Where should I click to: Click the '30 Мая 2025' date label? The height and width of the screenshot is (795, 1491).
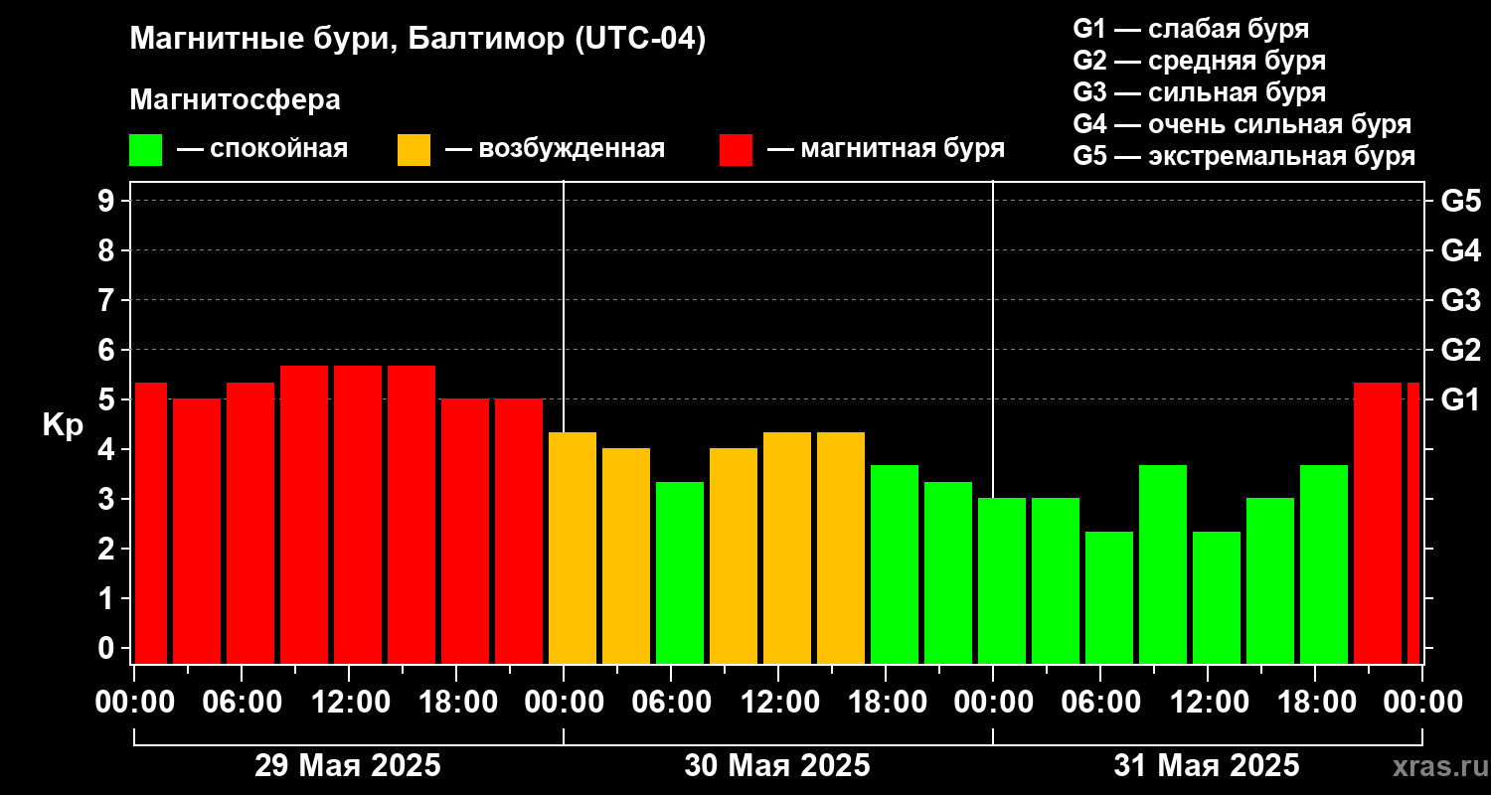pyautogui.click(x=777, y=766)
